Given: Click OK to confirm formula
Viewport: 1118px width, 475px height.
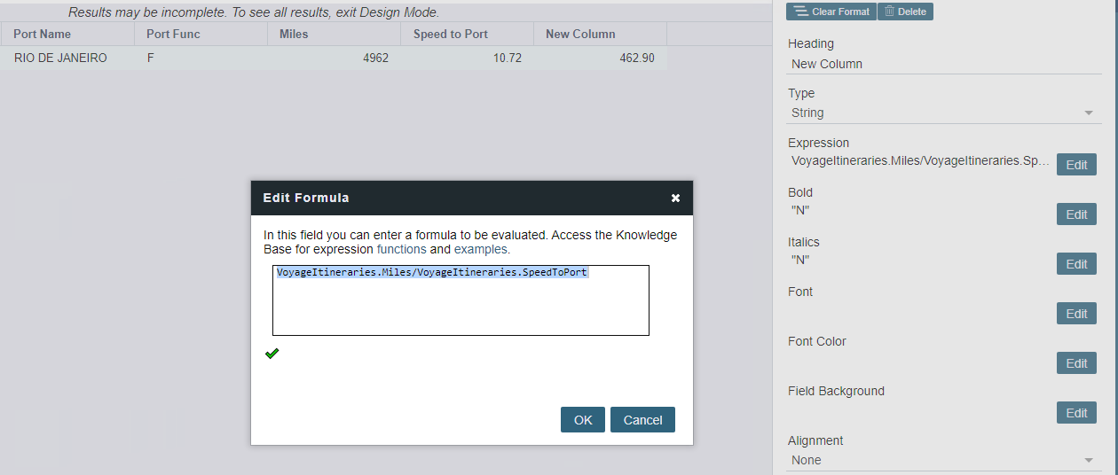Looking at the screenshot, I should coord(583,420).
